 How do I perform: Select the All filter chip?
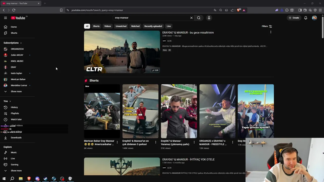click(87, 26)
